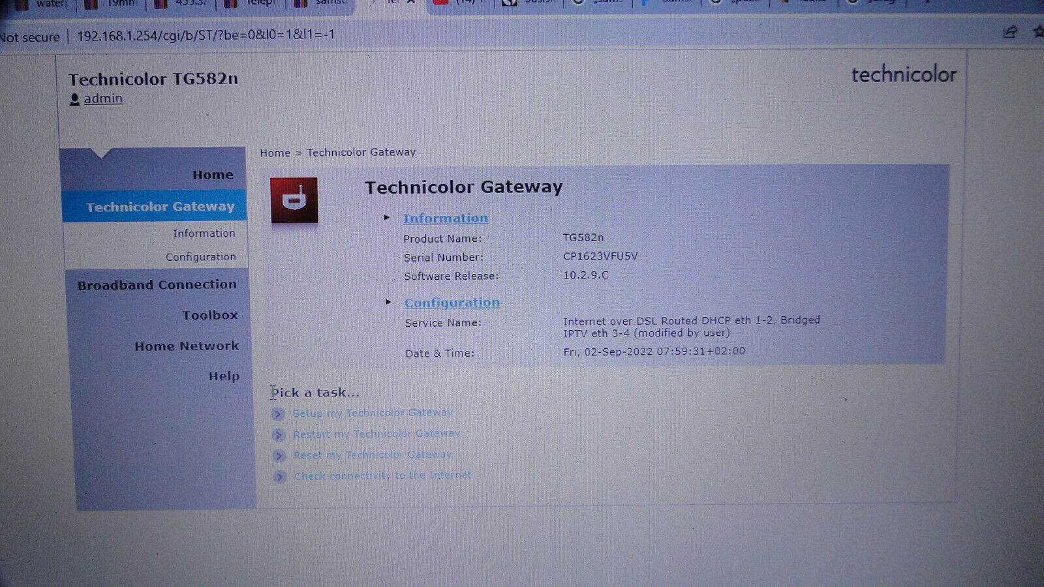Screen dimensions: 1044x587
Task: Open the Home Network menu
Action: 187,346
